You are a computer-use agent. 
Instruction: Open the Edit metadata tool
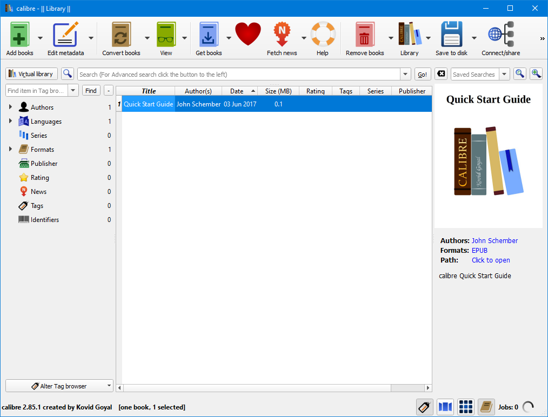65,34
